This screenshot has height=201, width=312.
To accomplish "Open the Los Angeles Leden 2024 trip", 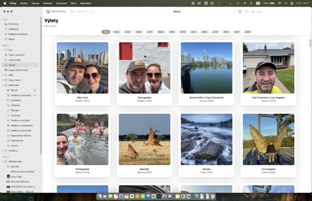I will click(x=269, y=139).
